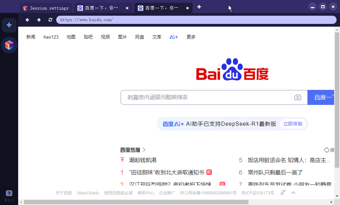Screen dimensions: 340x205
Task: Select the colorful cube session icon in sidebar
Action: (9, 45)
